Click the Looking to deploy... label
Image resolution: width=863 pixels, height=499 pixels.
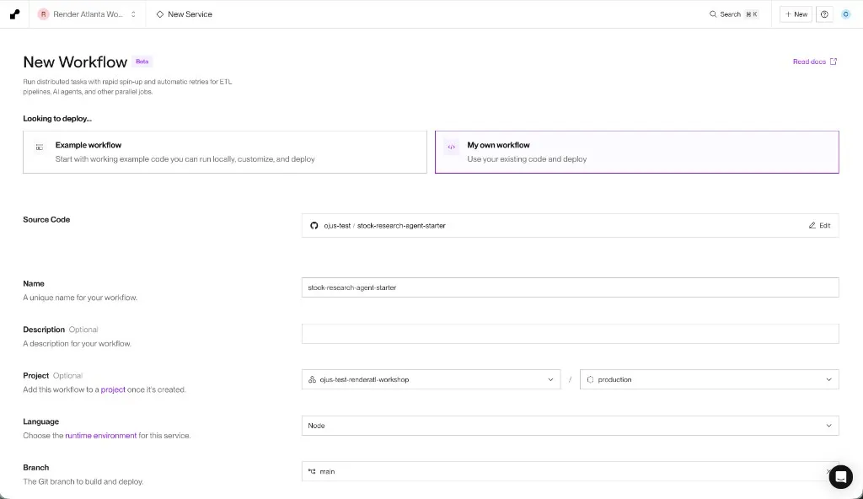57,118
